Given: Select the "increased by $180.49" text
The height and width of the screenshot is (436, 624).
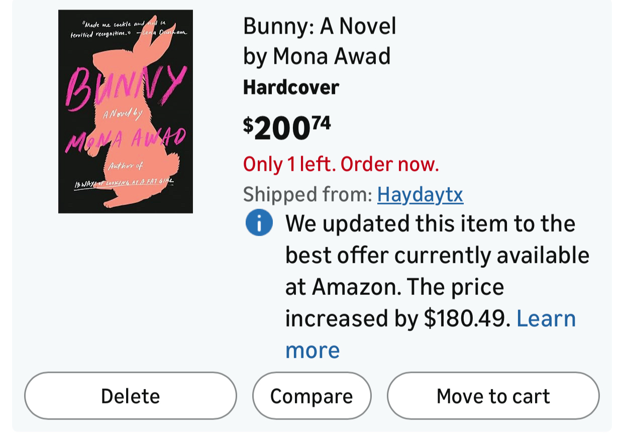Looking at the screenshot, I should (x=398, y=318).
